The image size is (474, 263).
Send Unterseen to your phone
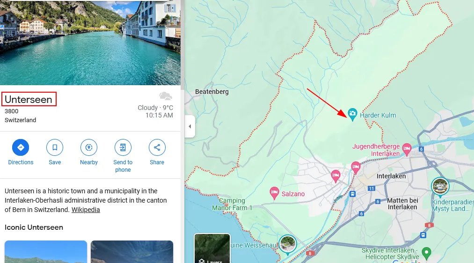click(x=123, y=147)
